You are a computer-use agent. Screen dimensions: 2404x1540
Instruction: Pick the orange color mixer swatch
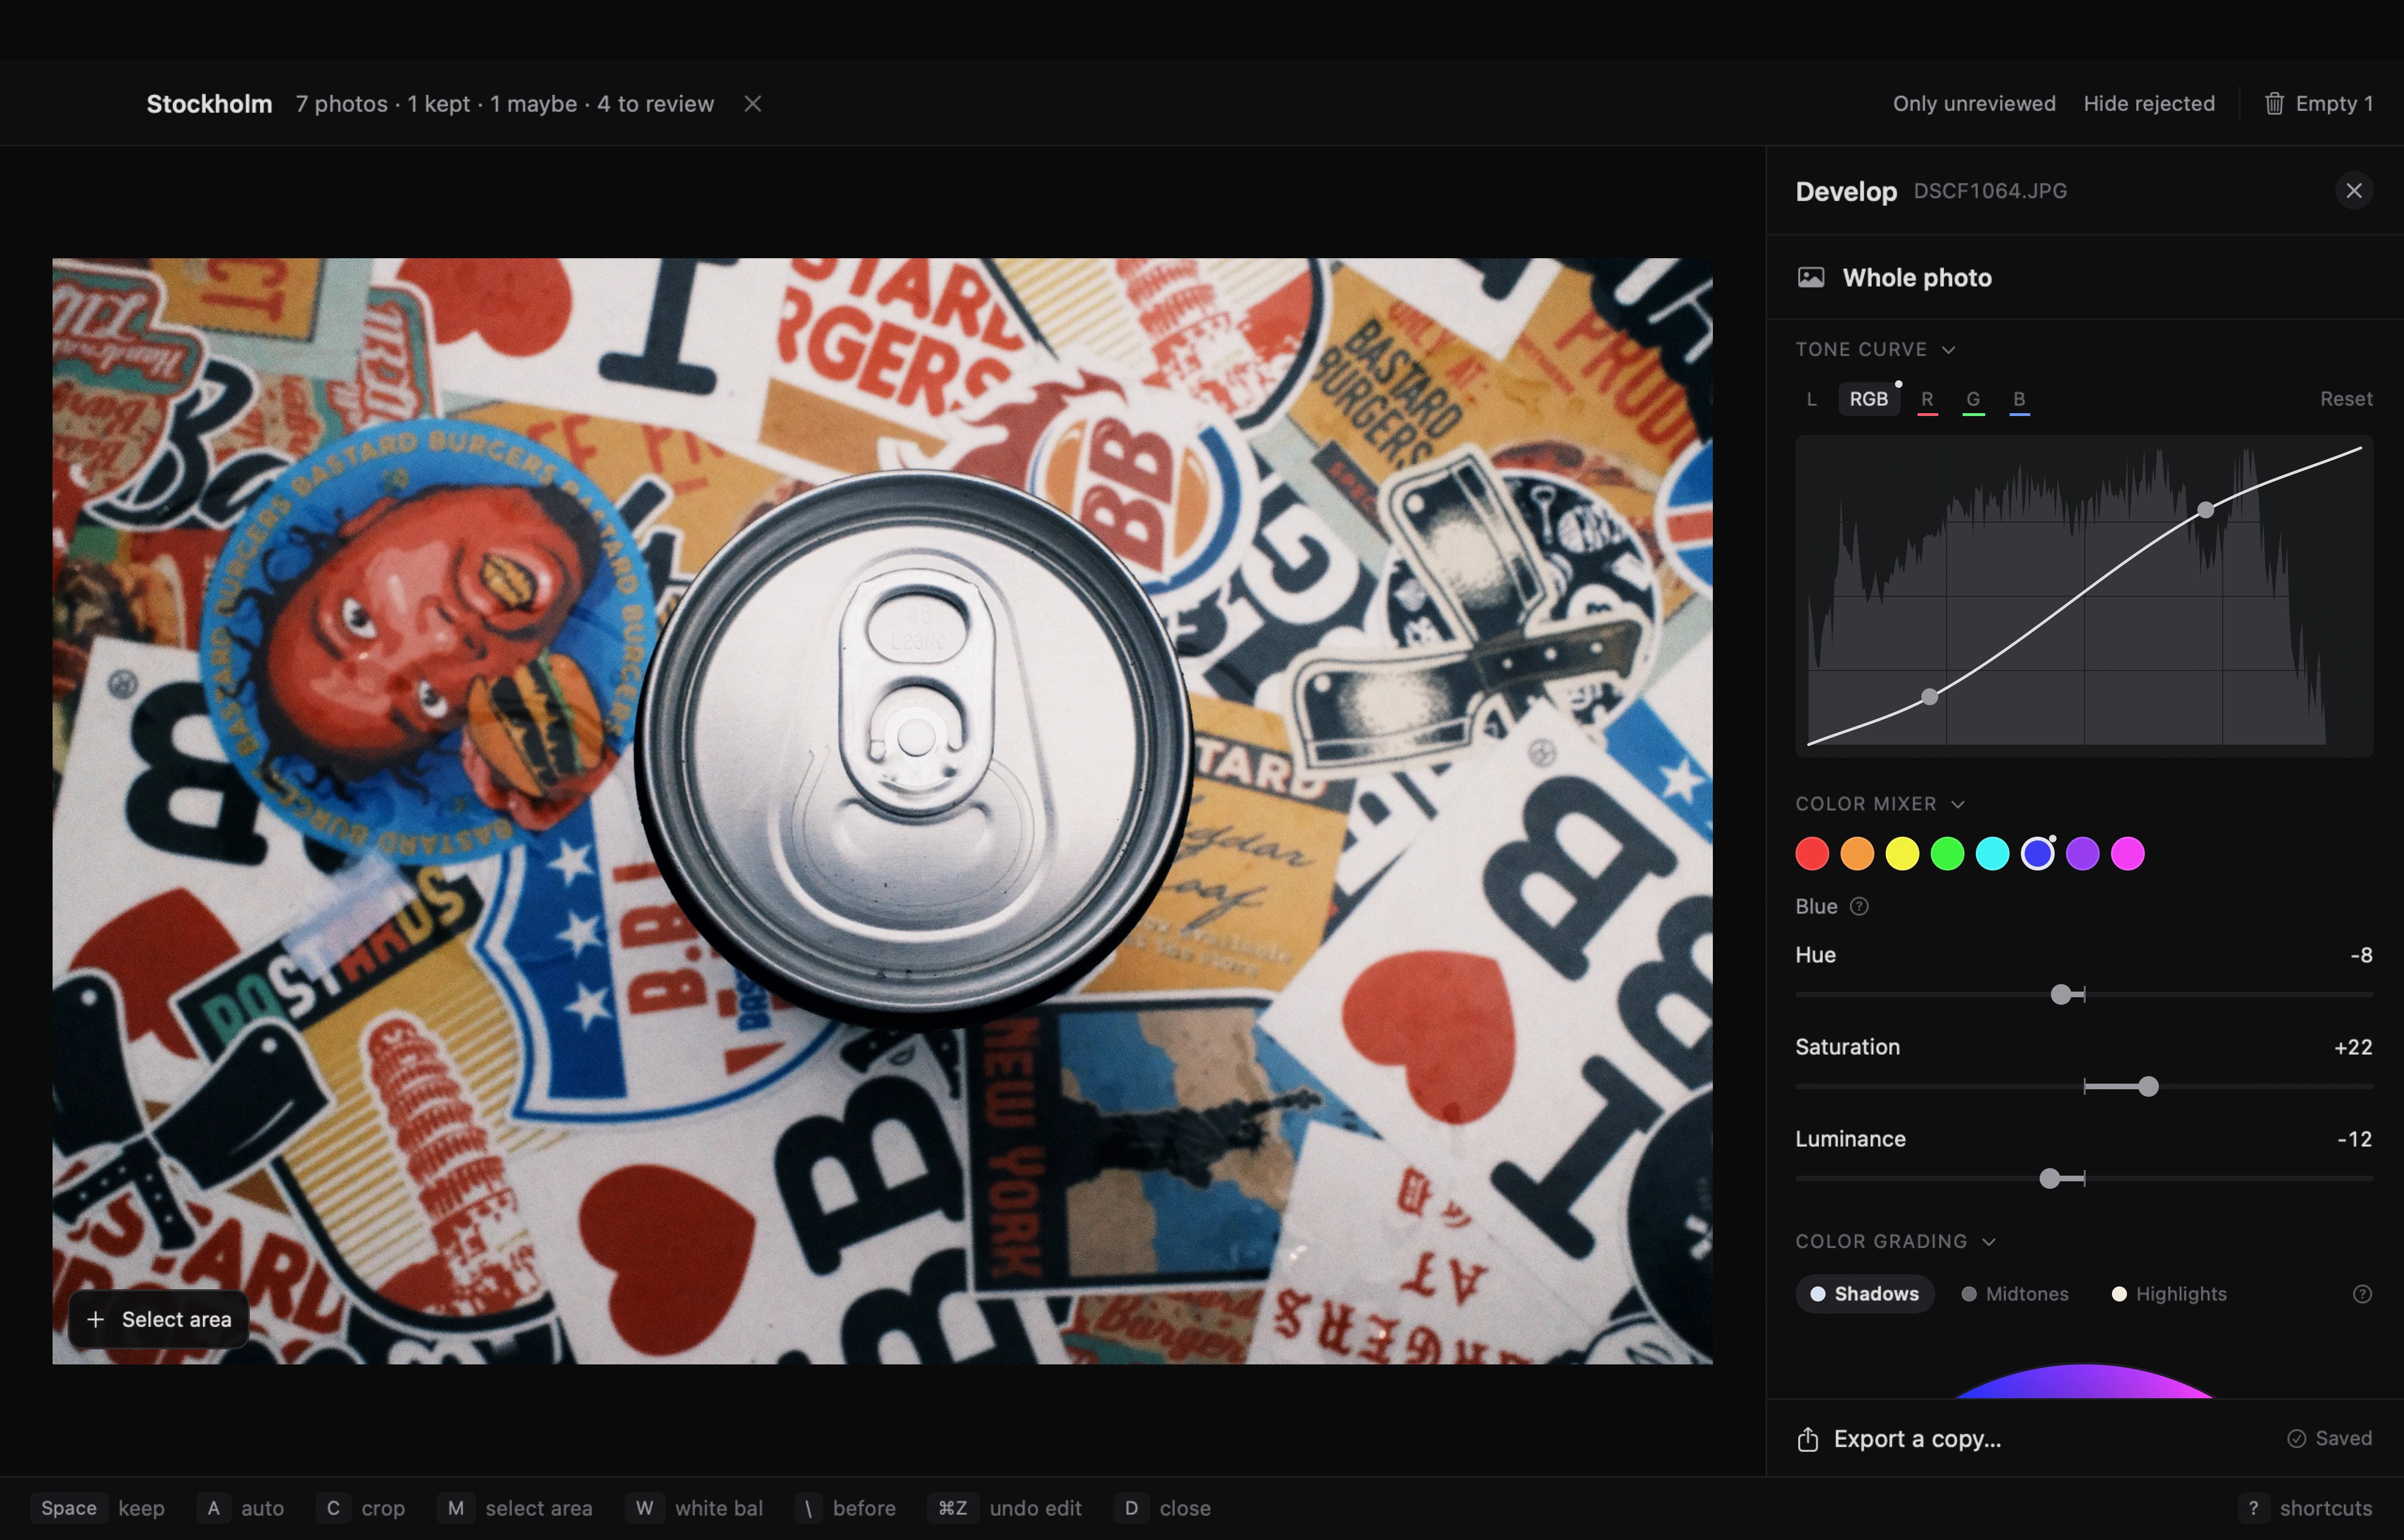(1857, 854)
